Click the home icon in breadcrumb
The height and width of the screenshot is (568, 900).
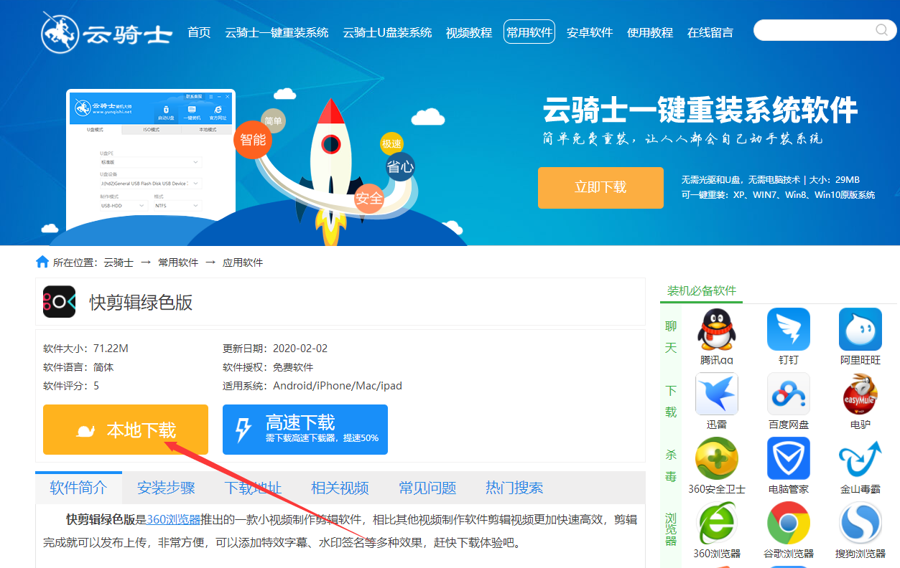click(42, 262)
